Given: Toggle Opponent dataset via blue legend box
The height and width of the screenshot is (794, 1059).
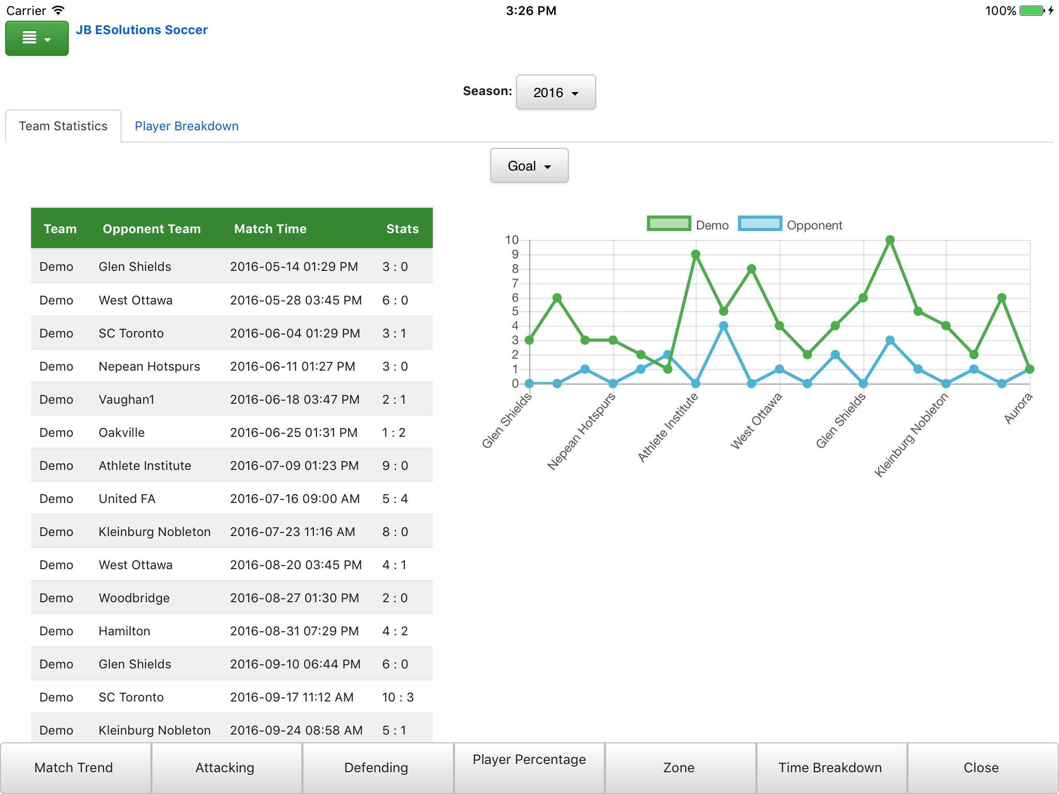Looking at the screenshot, I should 760,224.
